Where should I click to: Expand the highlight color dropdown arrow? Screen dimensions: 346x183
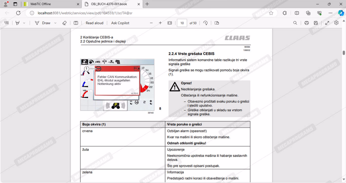pos(24,23)
